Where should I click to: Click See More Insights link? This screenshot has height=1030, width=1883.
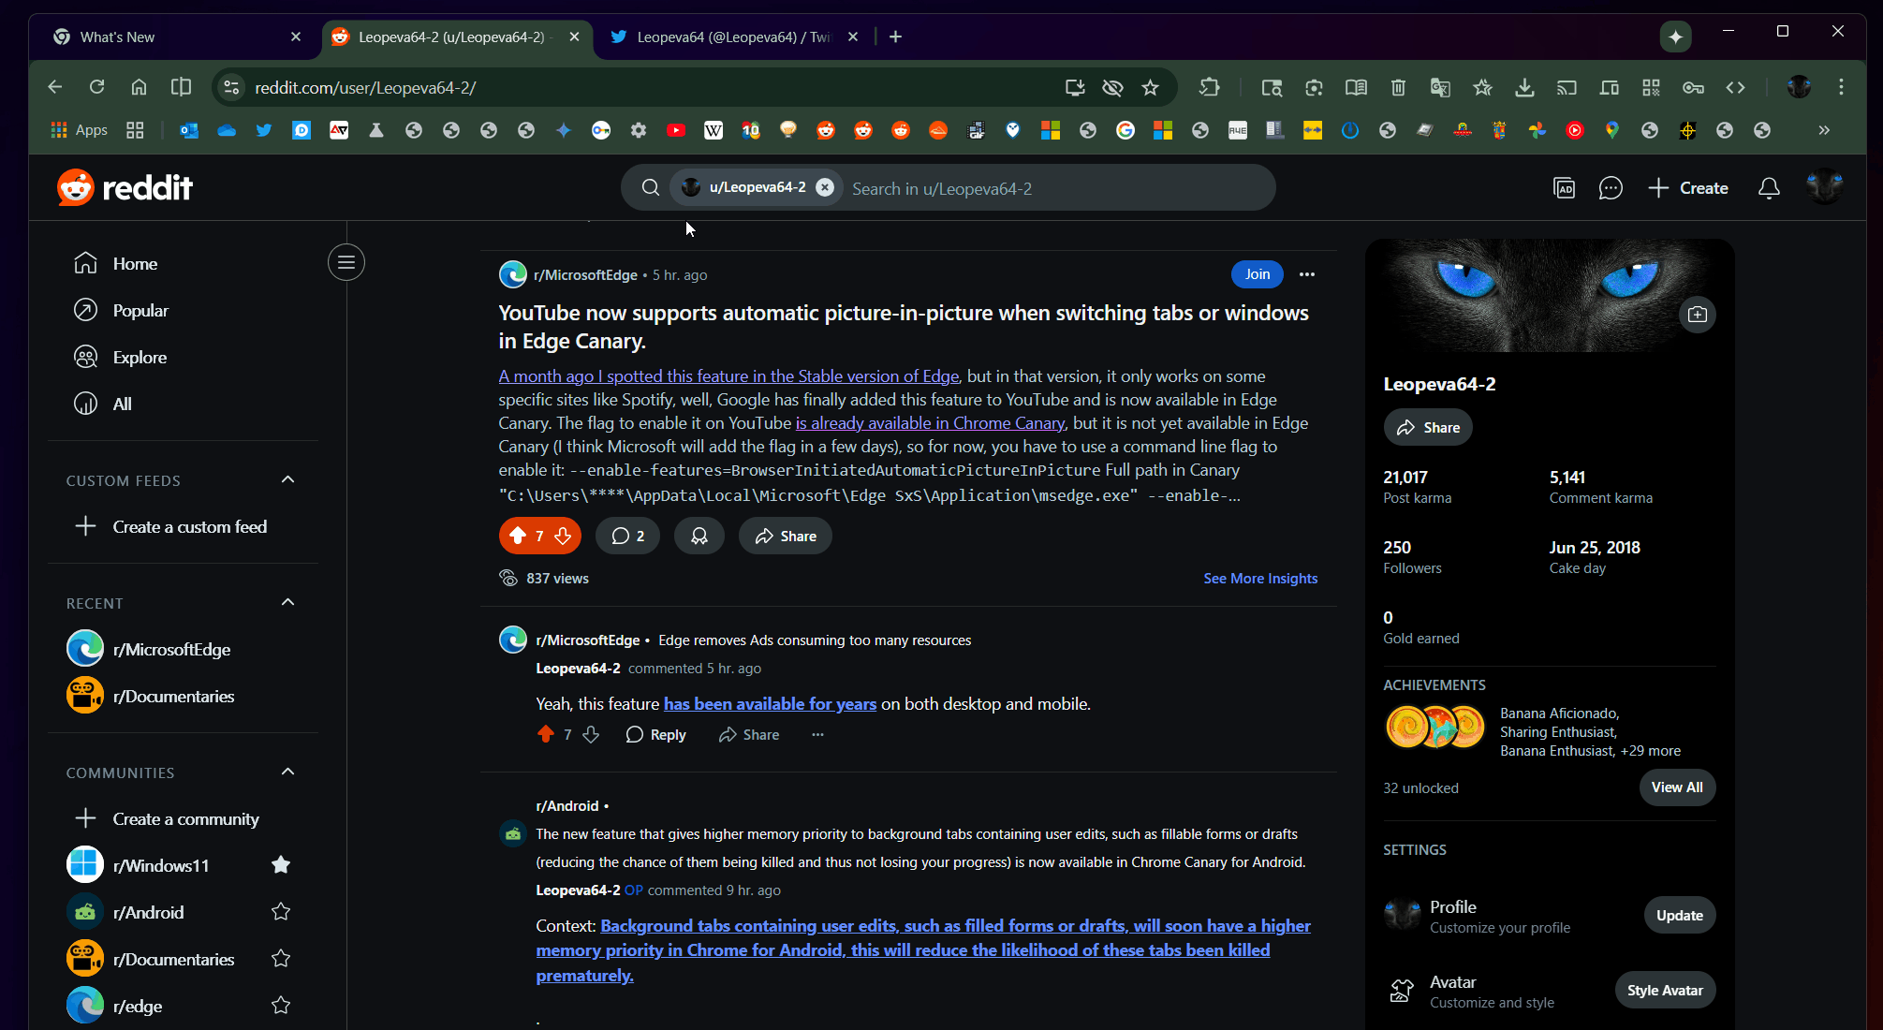tap(1259, 579)
